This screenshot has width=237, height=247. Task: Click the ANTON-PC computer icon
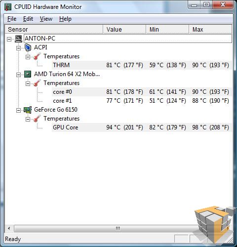click(x=18, y=39)
